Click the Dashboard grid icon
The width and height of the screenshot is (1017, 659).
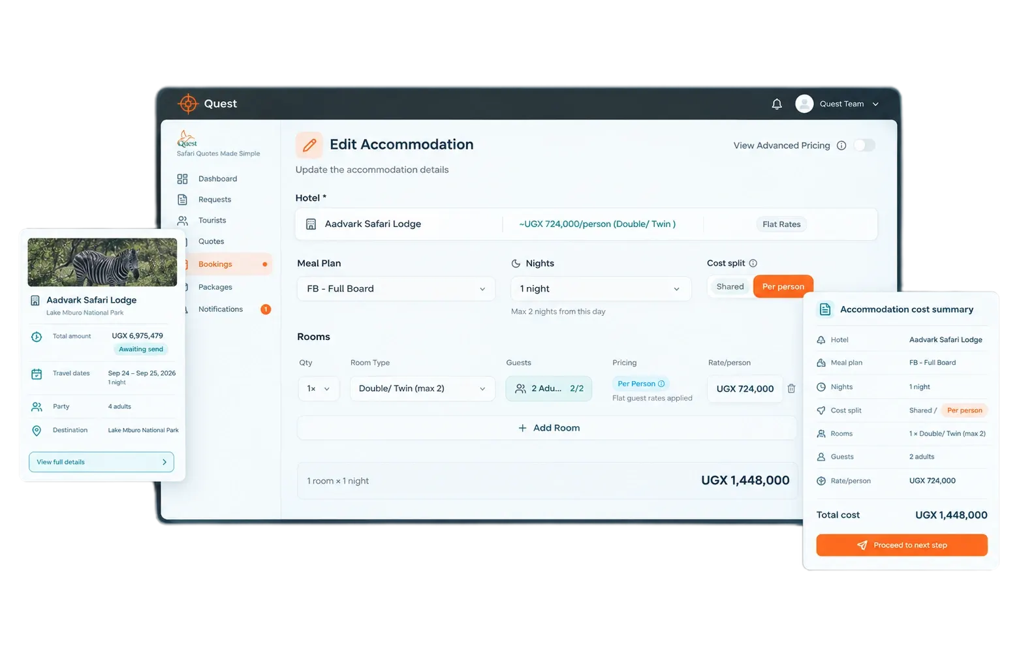(182, 179)
